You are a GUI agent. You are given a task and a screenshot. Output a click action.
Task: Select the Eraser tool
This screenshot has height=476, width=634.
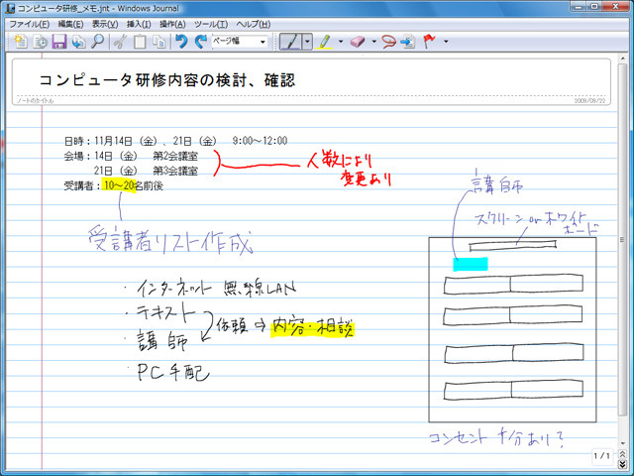coord(358,42)
